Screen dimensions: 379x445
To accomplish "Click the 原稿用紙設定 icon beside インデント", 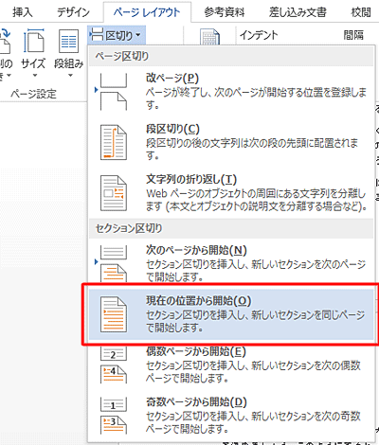I will pyautogui.click(x=210, y=37).
